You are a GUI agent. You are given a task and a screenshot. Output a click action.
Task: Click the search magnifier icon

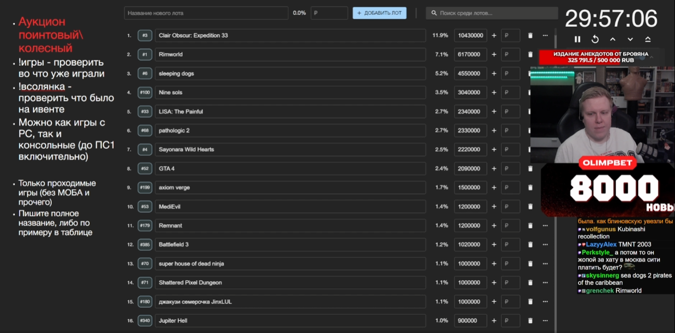pos(433,13)
